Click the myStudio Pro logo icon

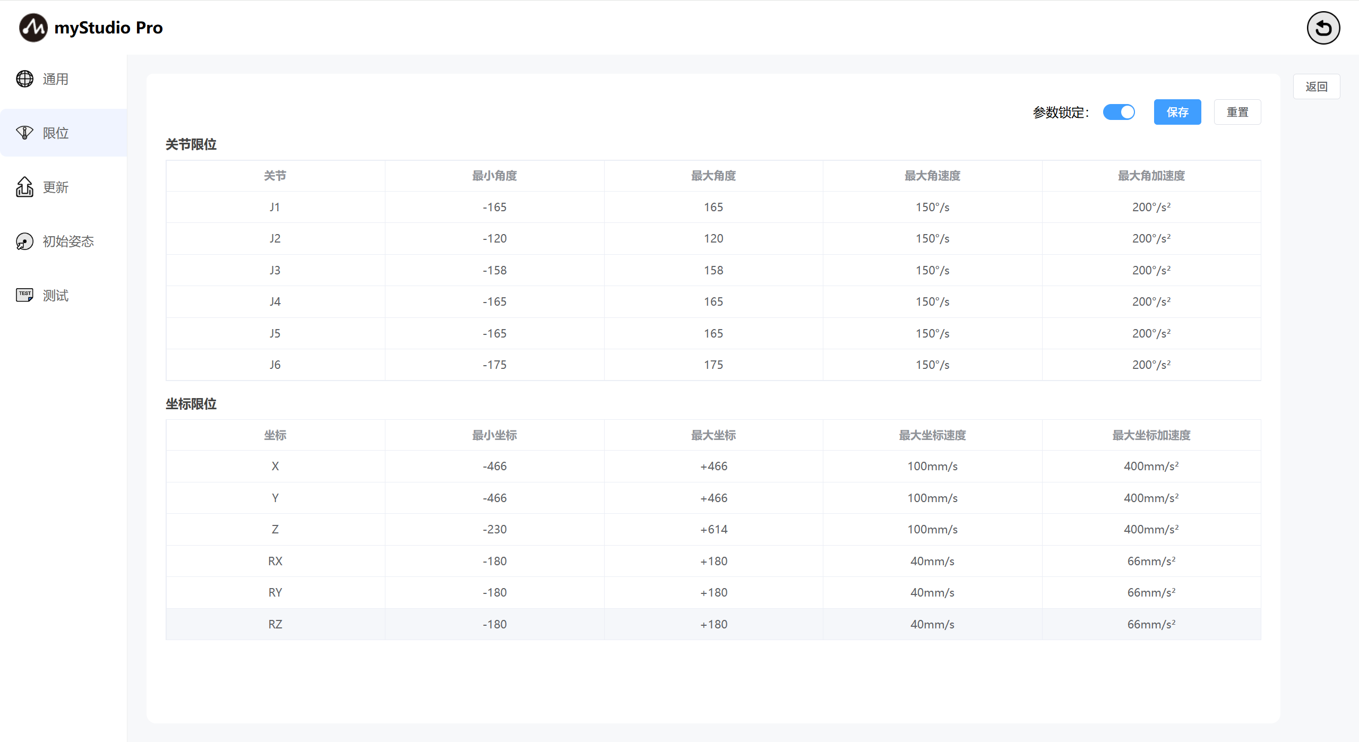33,28
